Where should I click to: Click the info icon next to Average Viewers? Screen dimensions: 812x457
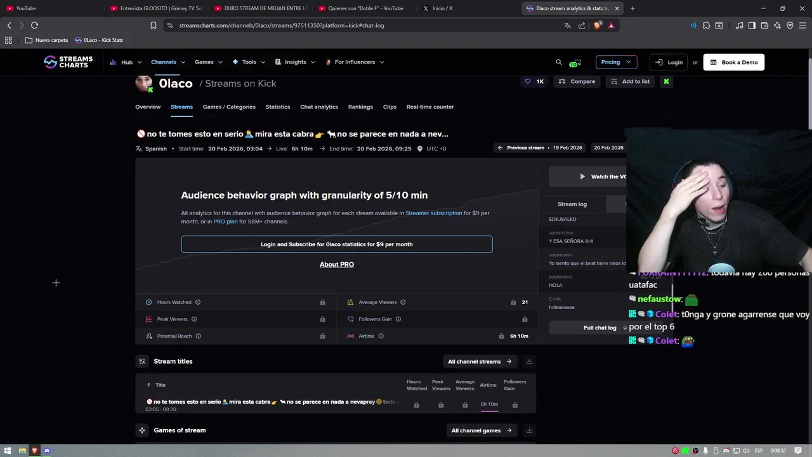click(x=403, y=302)
